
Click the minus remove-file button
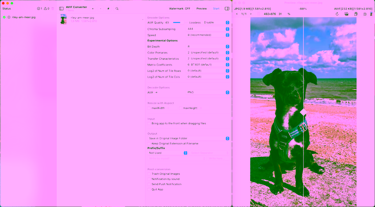(x=100, y=9)
